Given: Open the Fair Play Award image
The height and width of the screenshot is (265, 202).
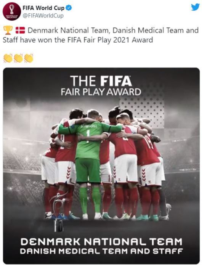Looking at the screenshot, I should (101, 165).
